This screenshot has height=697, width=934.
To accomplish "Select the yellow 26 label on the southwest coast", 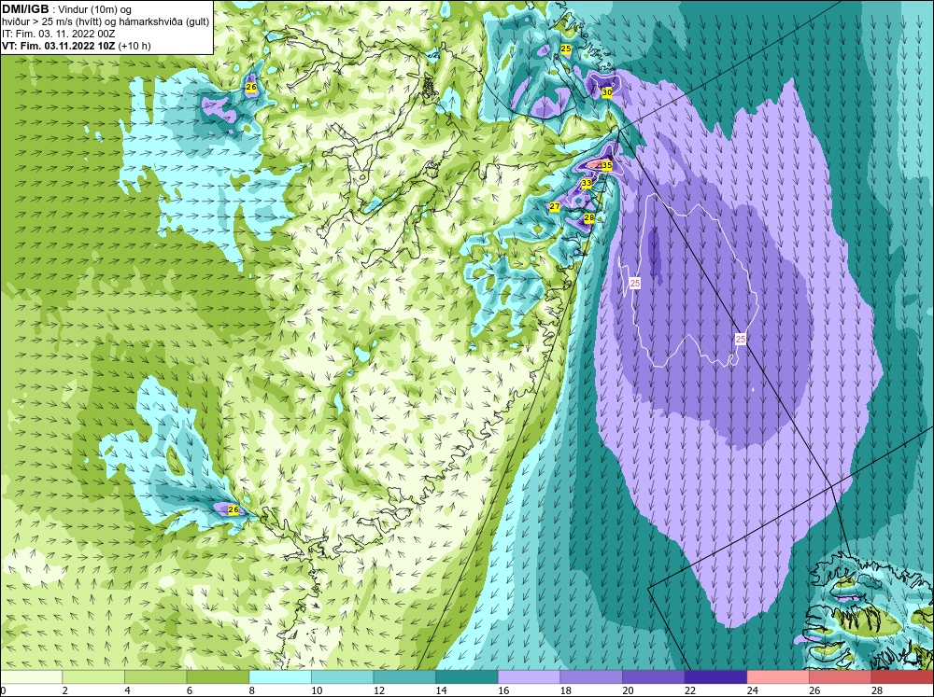I will (x=233, y=510).
